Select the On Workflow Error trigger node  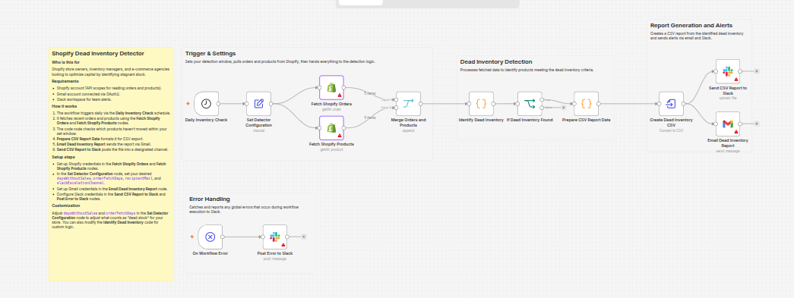(210, 237)
